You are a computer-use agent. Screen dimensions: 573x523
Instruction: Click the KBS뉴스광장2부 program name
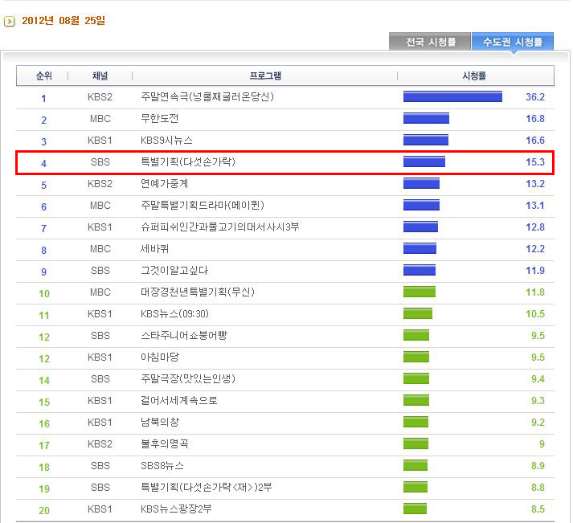(176, 509)
